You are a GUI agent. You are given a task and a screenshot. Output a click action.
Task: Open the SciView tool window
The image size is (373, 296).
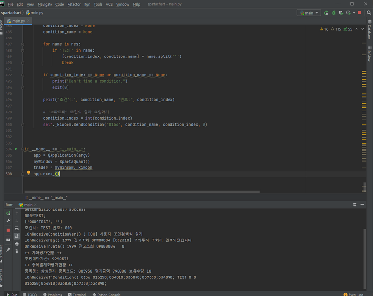pos(370,53)
